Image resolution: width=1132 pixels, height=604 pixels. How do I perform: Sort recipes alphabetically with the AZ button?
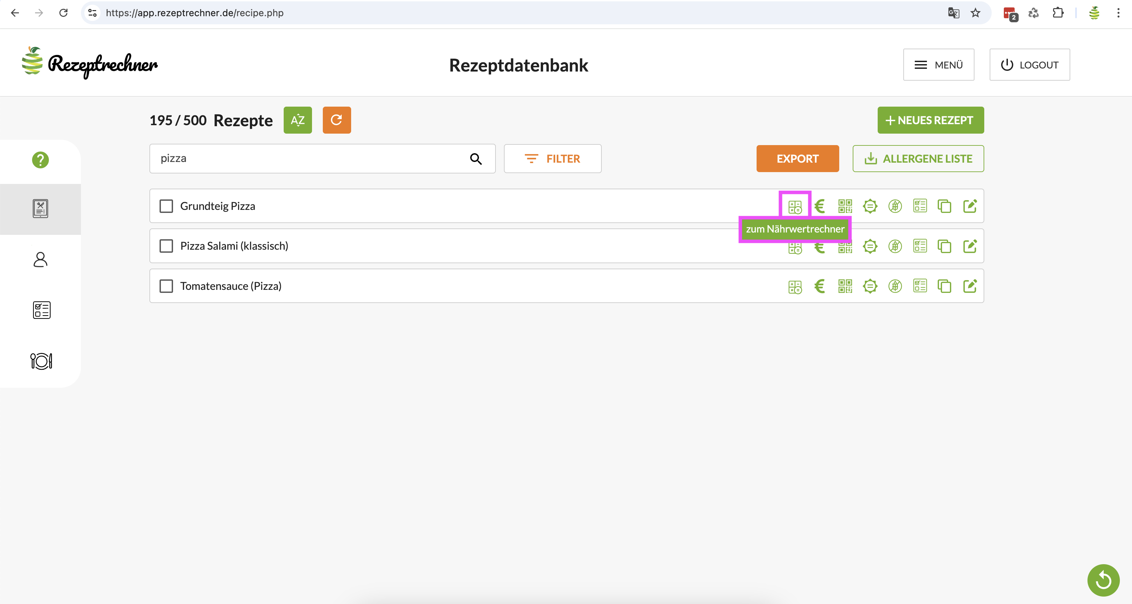(298, 120)
